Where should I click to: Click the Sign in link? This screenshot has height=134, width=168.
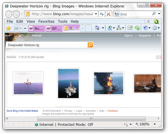(128, 36)
